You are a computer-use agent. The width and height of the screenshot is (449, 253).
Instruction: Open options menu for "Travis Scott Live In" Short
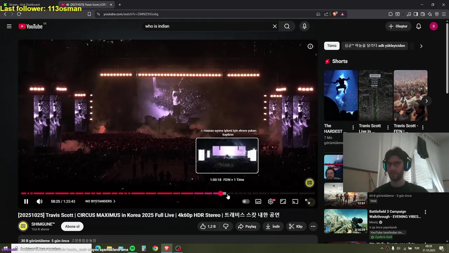(x=388, y=128)
